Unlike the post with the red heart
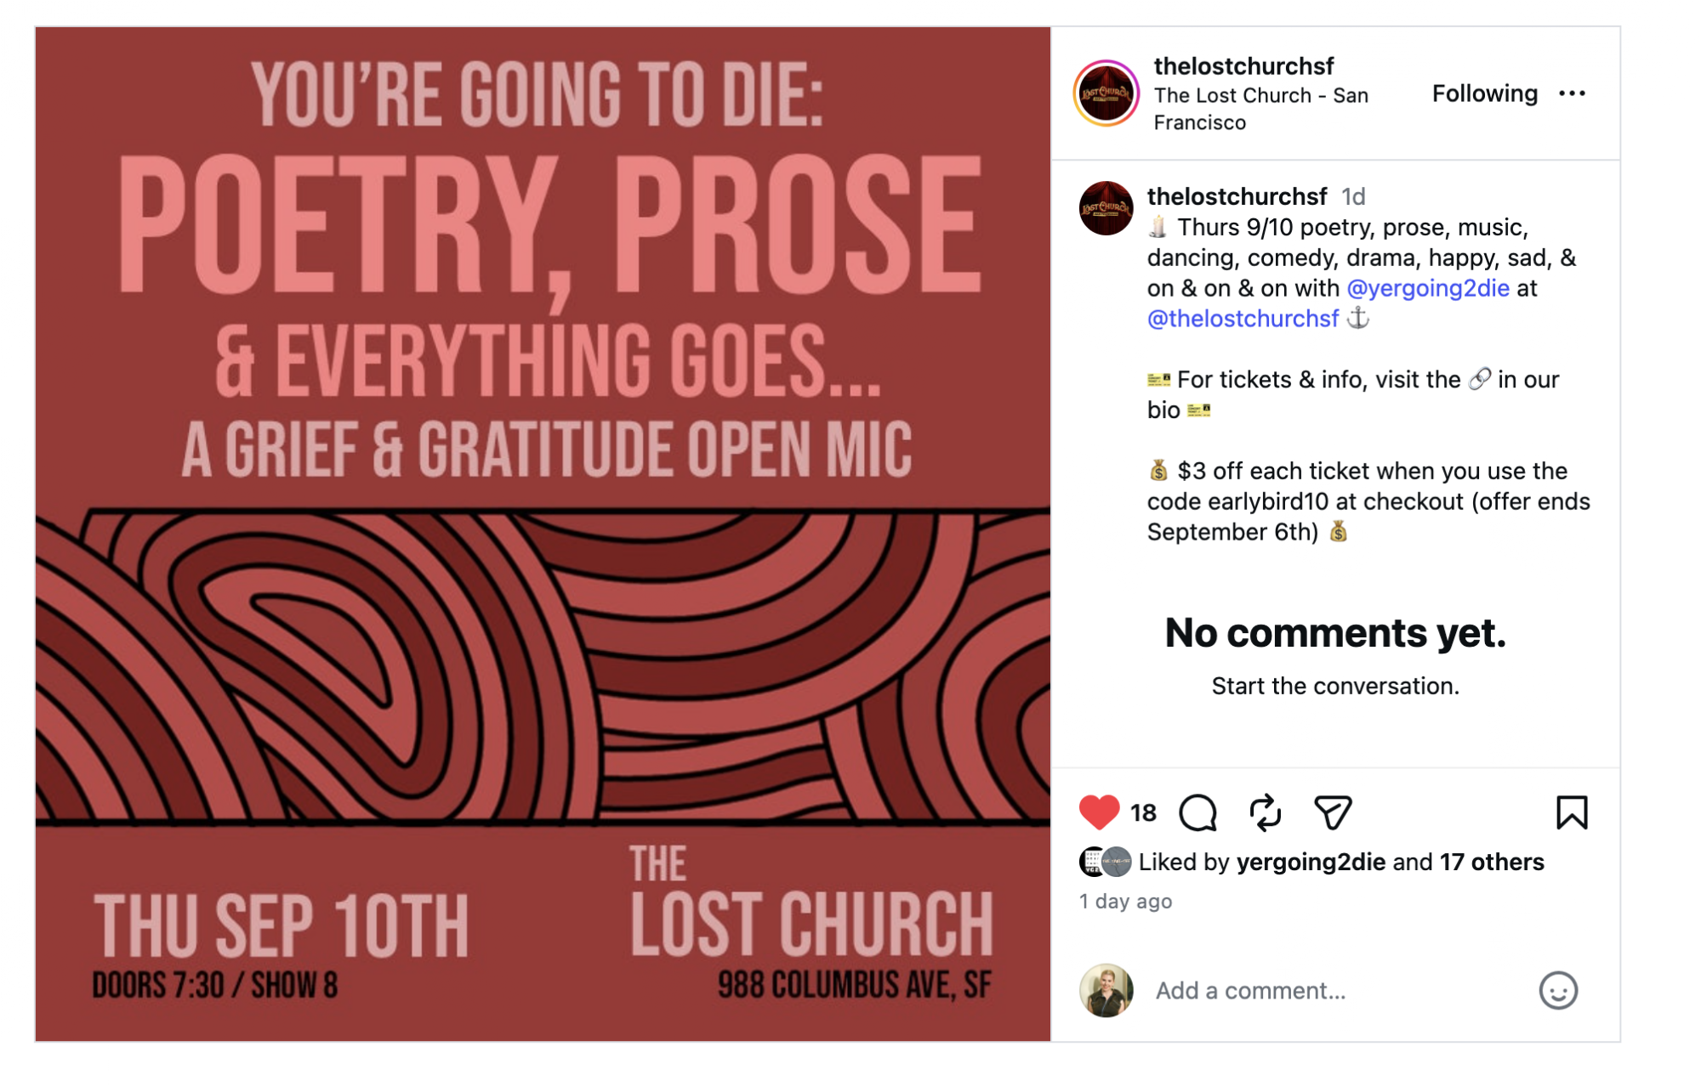 1099,812
